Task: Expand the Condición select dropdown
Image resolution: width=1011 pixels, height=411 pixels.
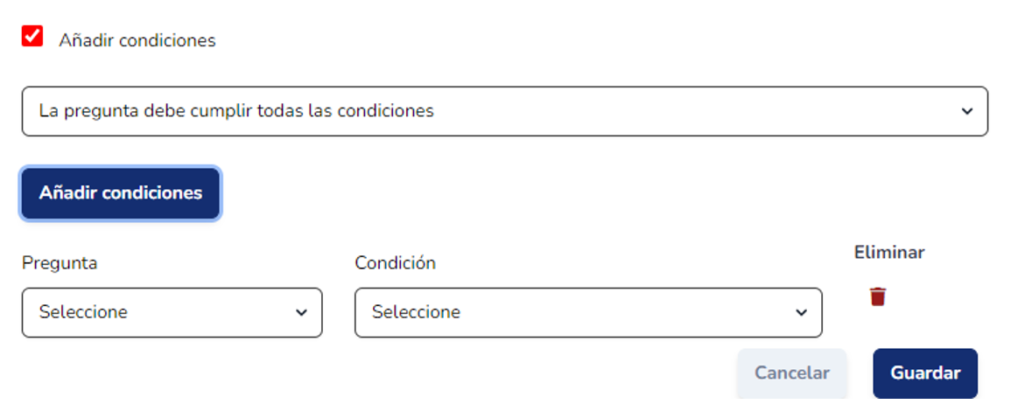Action: pos(587,312)
